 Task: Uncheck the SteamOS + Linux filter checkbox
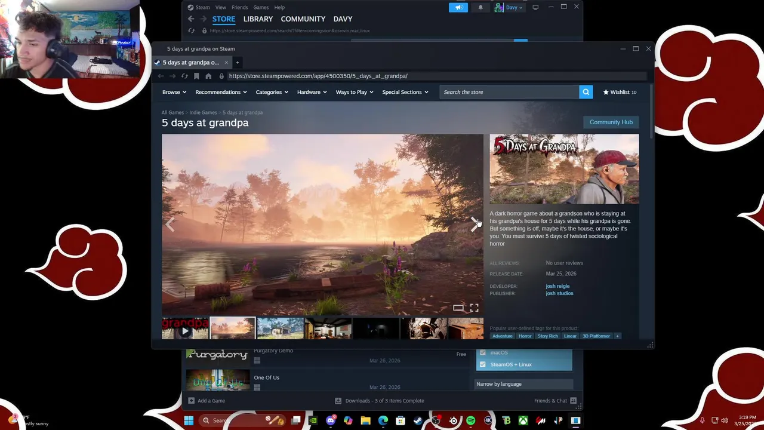pos(482,364)
